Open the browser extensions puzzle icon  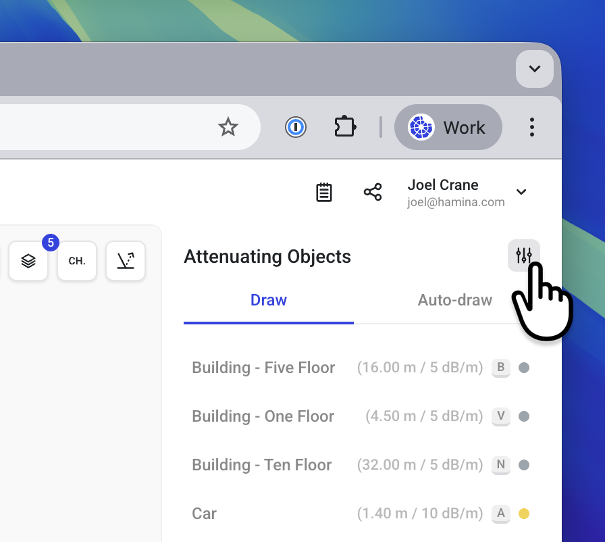(345, 127)
